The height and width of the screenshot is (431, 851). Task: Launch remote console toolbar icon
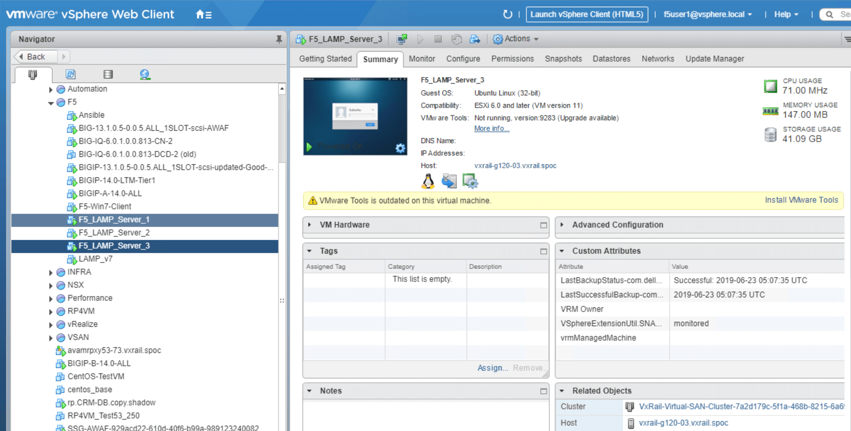click(402, 39)
